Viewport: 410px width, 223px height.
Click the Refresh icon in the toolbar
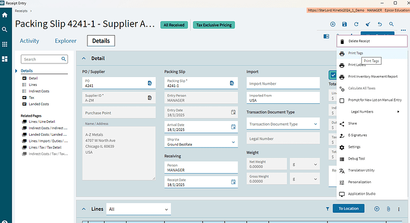356,24
